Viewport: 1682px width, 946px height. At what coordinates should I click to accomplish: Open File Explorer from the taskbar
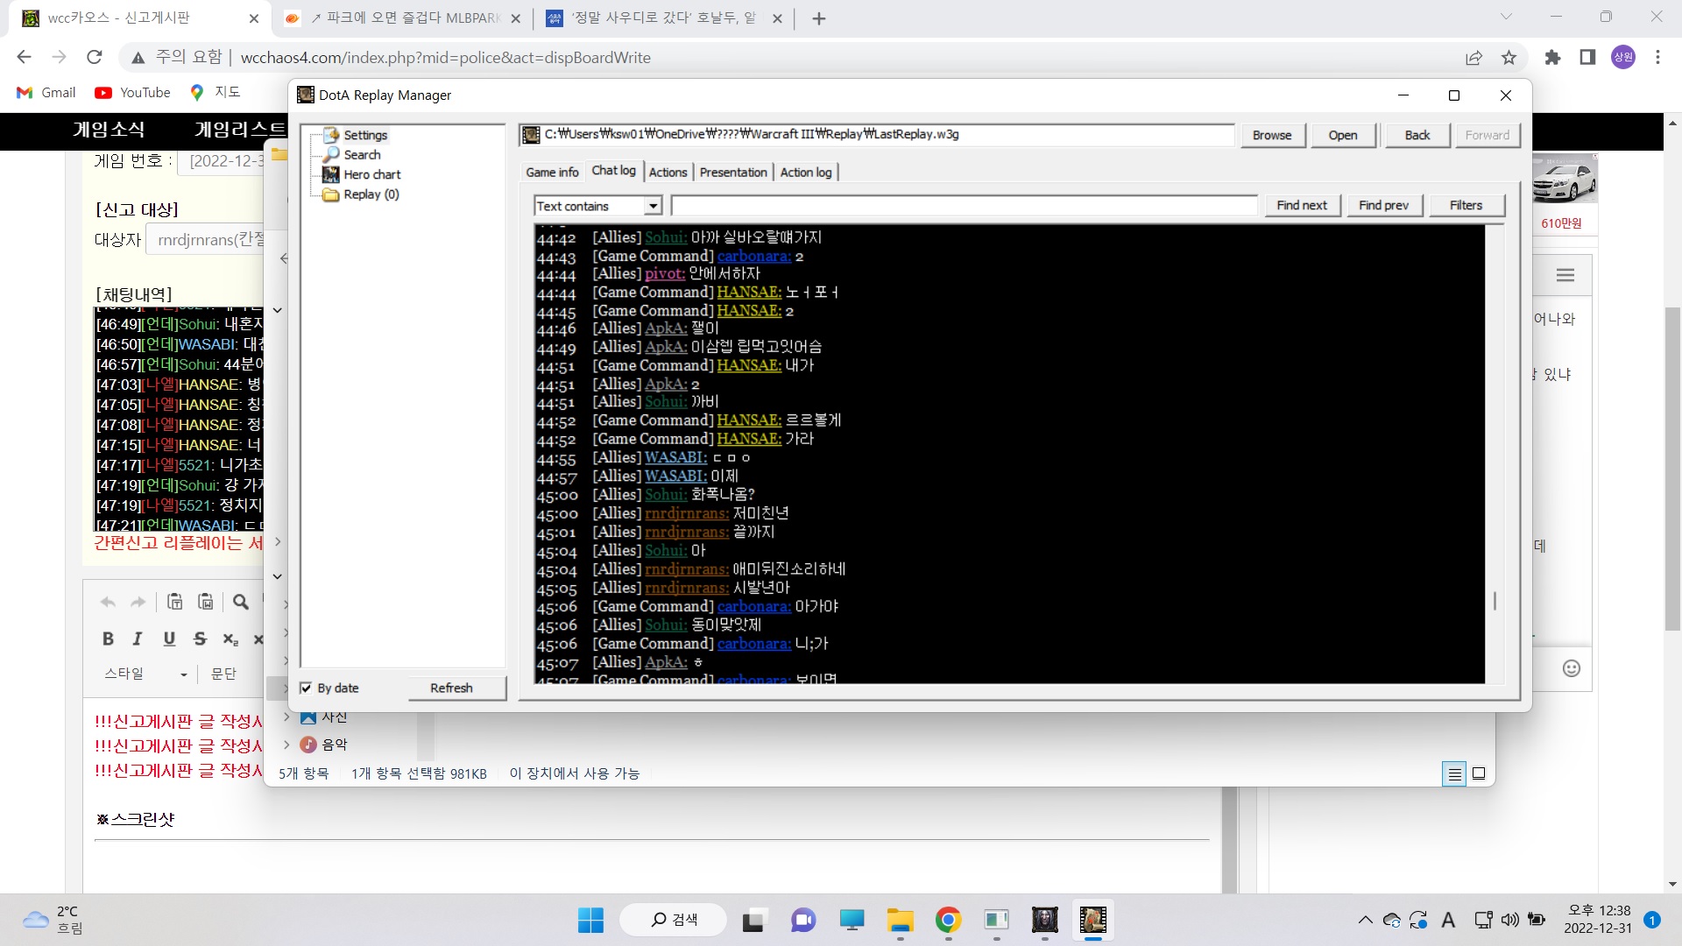900,920
